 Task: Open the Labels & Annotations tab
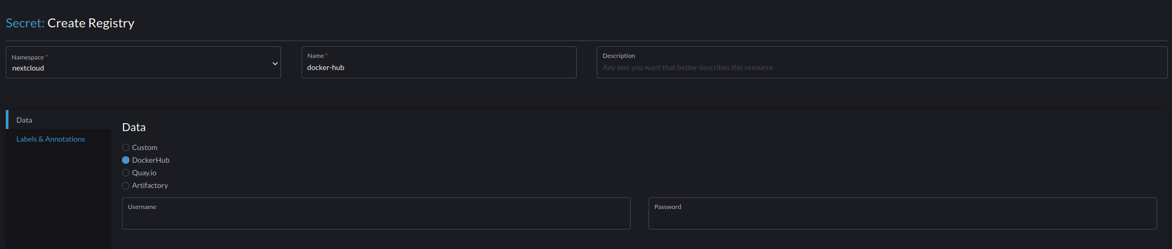51,139
